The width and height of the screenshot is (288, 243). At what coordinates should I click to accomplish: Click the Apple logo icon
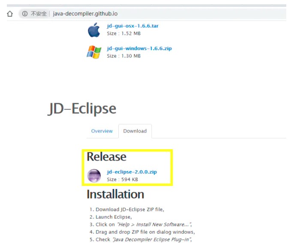tap(93, 30)
